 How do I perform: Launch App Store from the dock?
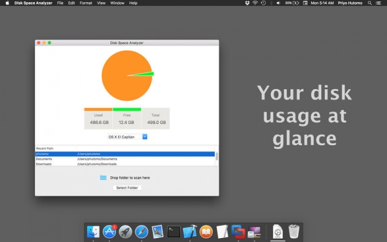(110, 232)
